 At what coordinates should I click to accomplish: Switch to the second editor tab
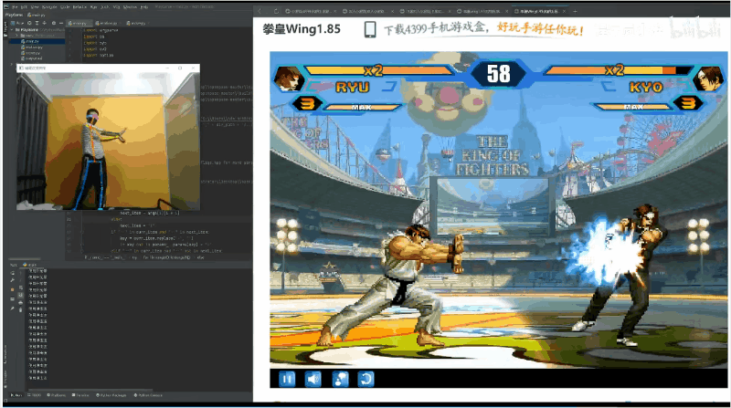107,24
